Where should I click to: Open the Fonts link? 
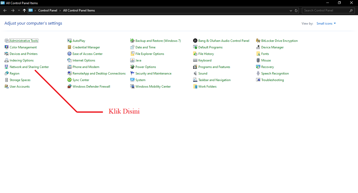click(265, 54)
